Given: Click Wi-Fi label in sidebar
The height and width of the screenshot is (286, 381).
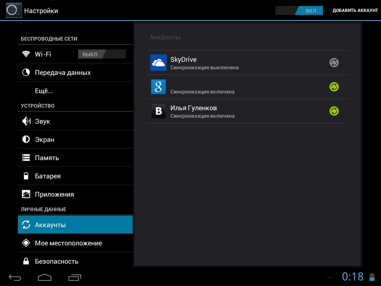Looking at the screenshot, I should [x=43, y=54].
